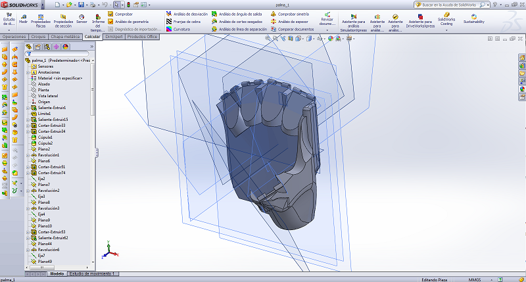Switch to DimXpert tab
This screenshot has width=526, height=282.
tap(114, 37)
